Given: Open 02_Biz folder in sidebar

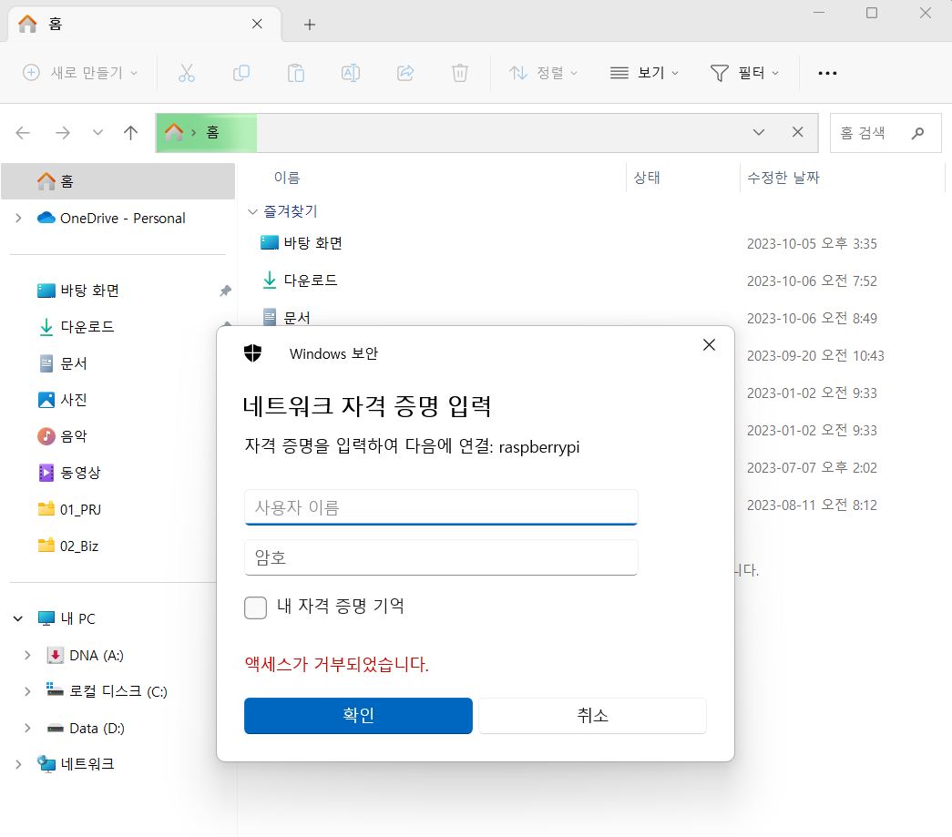Looking at the screenshot, I should [x=79, y=546].
